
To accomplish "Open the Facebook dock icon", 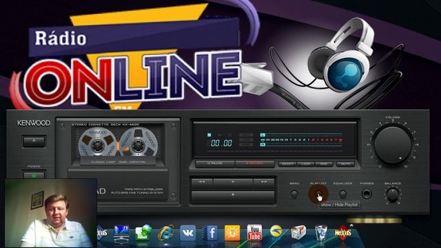I will point(211,233).
